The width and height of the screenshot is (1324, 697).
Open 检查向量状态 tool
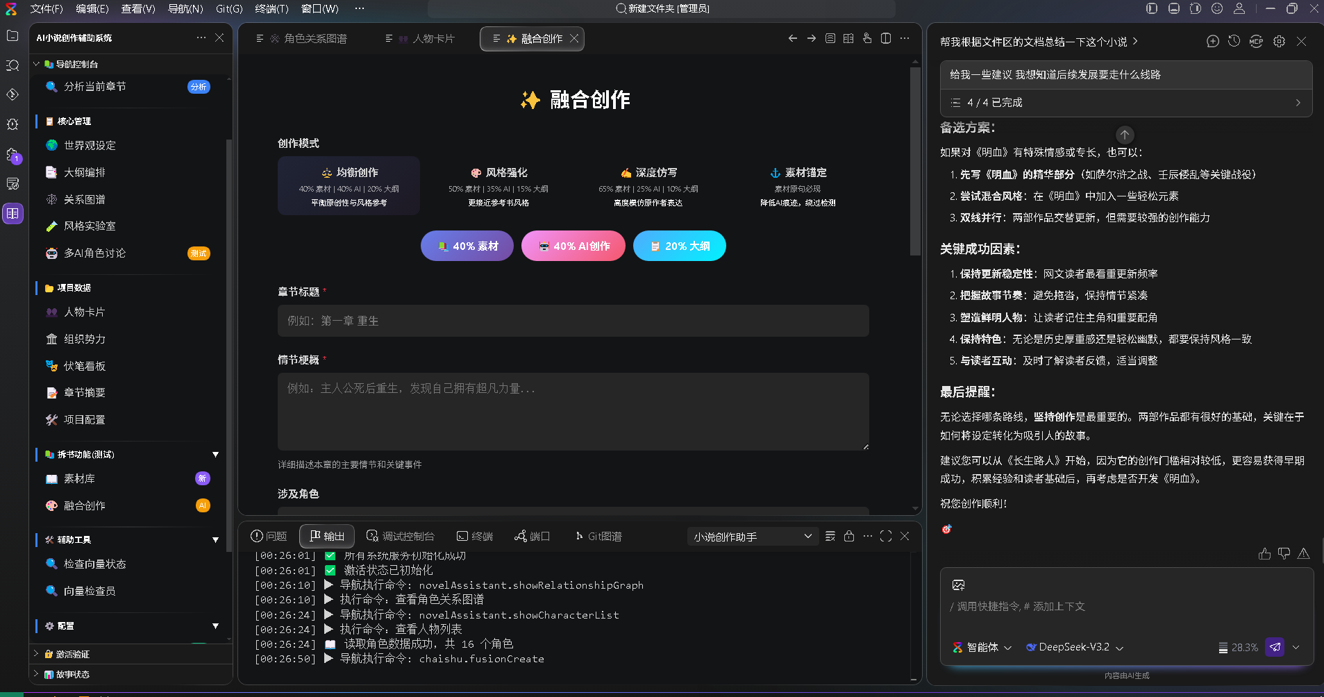click(x=95, y=564)
